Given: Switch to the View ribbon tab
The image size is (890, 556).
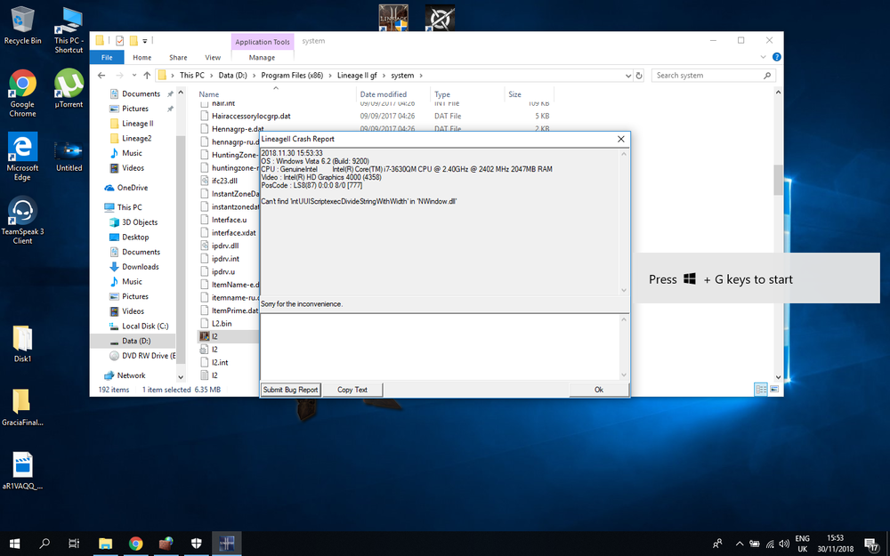Looking at the screenshot, I should point(213,57).
